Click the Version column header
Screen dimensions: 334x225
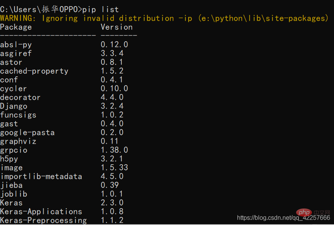pos(116,27)
